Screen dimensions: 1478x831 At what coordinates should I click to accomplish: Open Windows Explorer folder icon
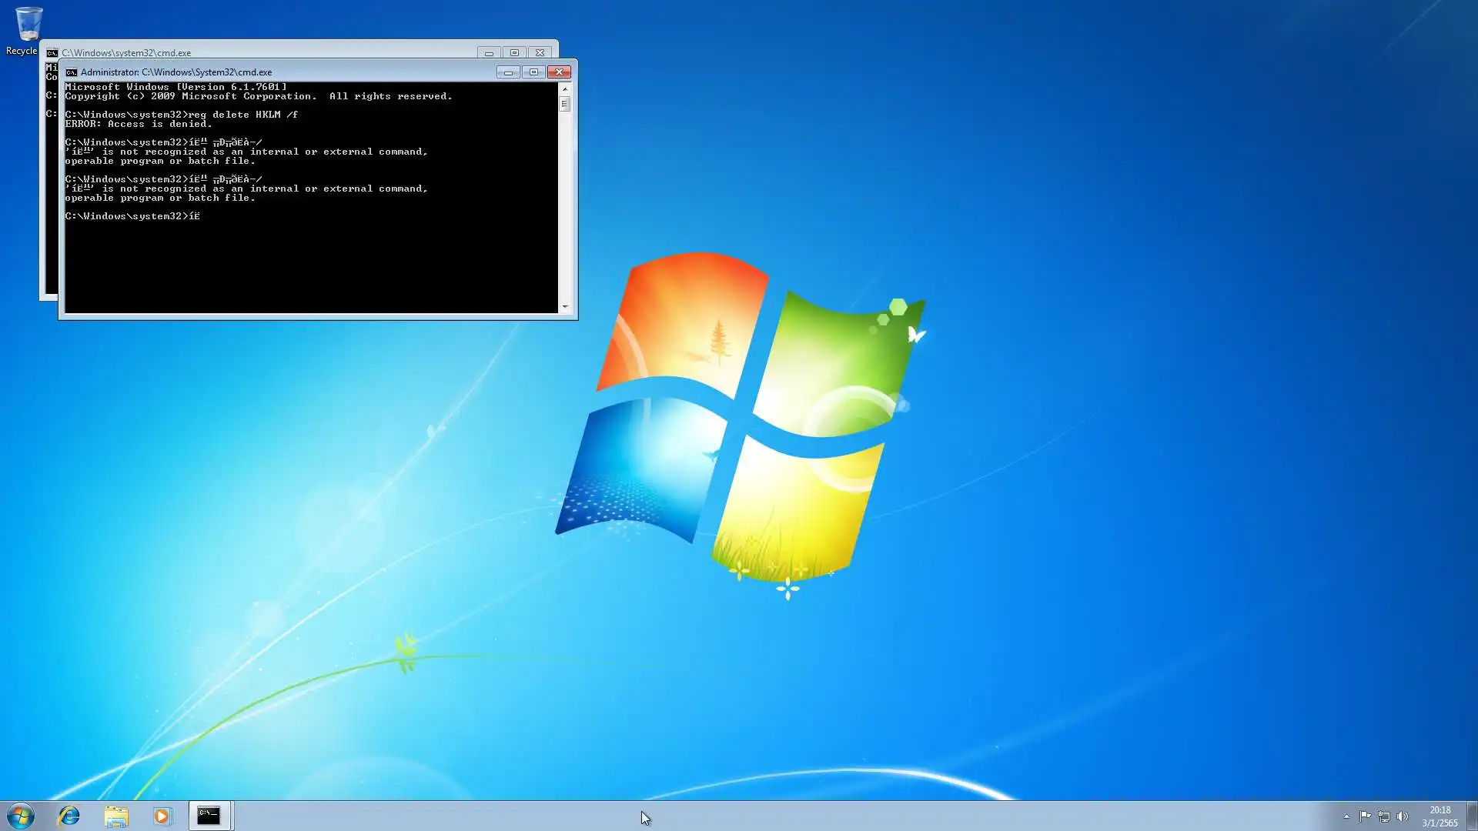click(116, 816)
